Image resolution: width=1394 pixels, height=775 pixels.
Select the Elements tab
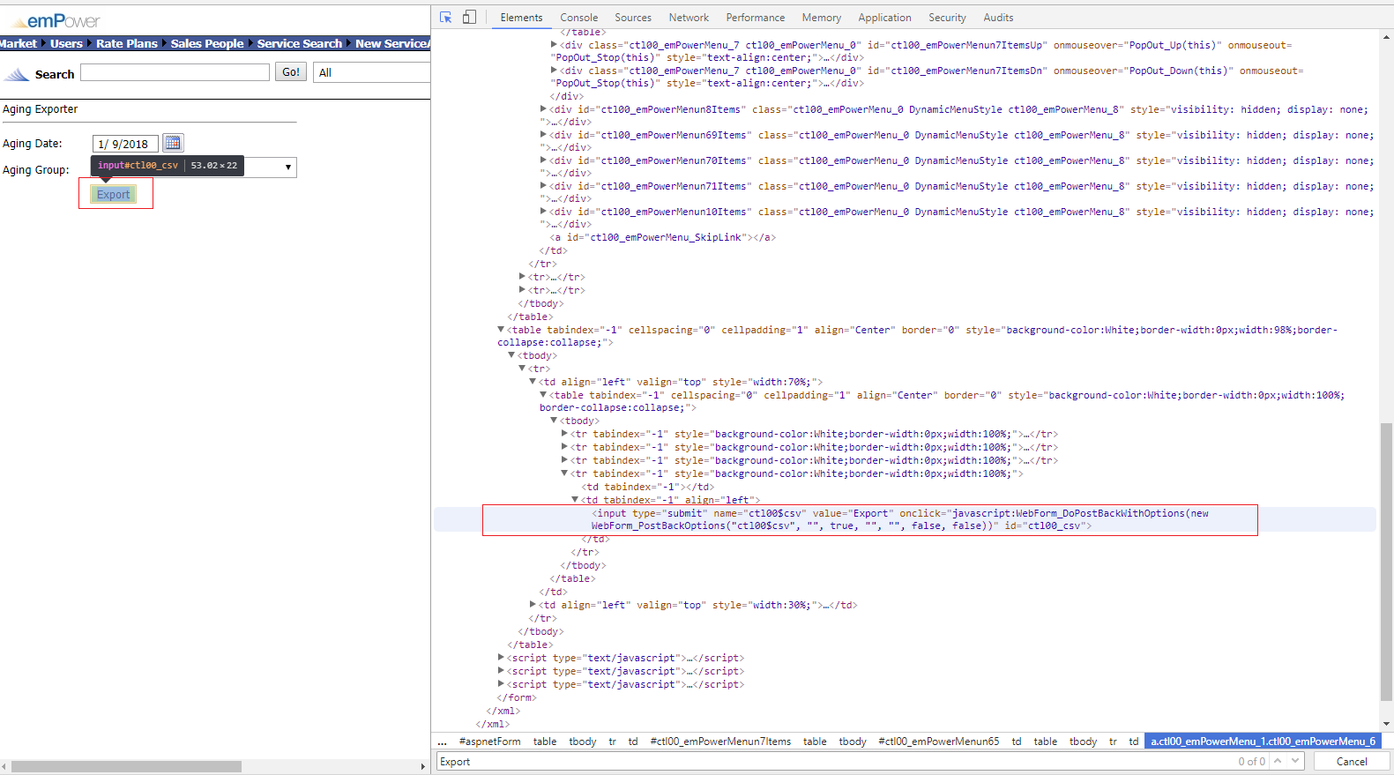pyautogui.click(x=521, y=18)
